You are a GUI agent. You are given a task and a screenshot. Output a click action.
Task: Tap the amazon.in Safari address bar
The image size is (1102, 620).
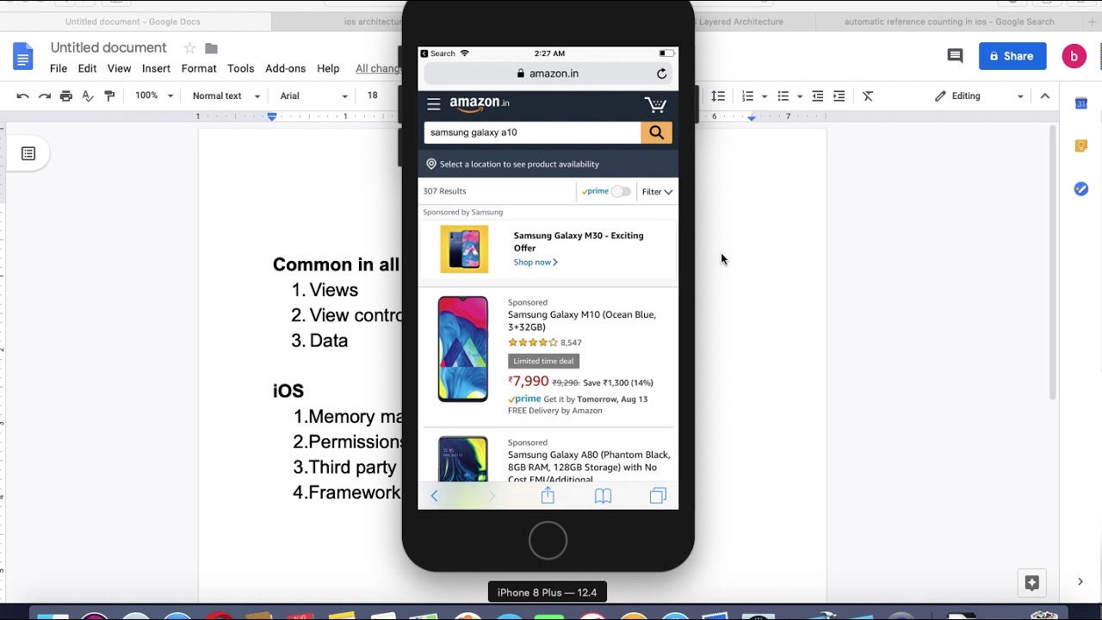point(548,74)
